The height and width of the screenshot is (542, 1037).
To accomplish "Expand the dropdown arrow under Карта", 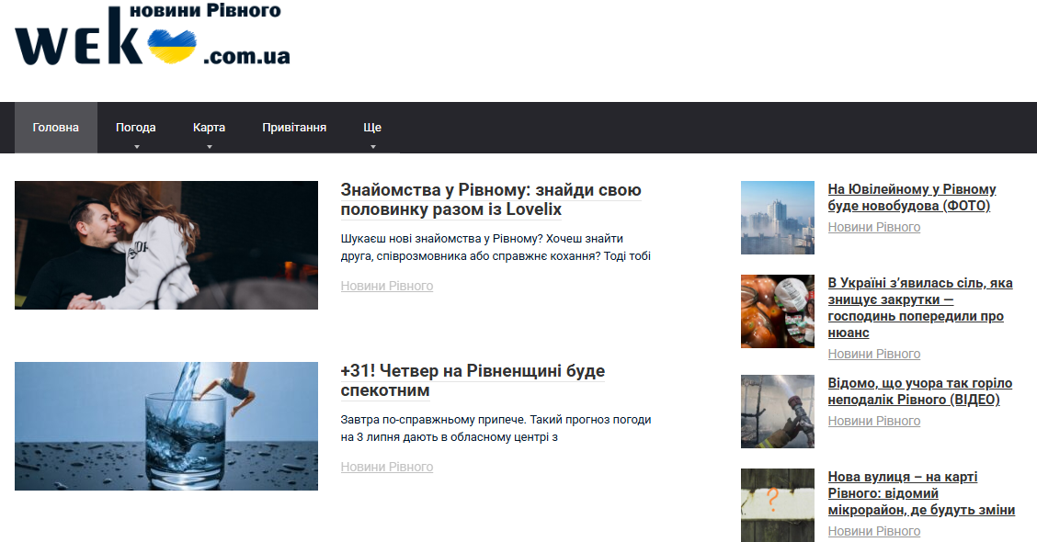I will 210,147.
